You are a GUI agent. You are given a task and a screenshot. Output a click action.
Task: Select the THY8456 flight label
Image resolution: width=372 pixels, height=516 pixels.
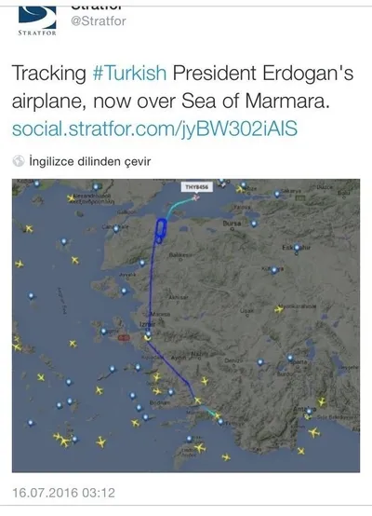point(197,187)
